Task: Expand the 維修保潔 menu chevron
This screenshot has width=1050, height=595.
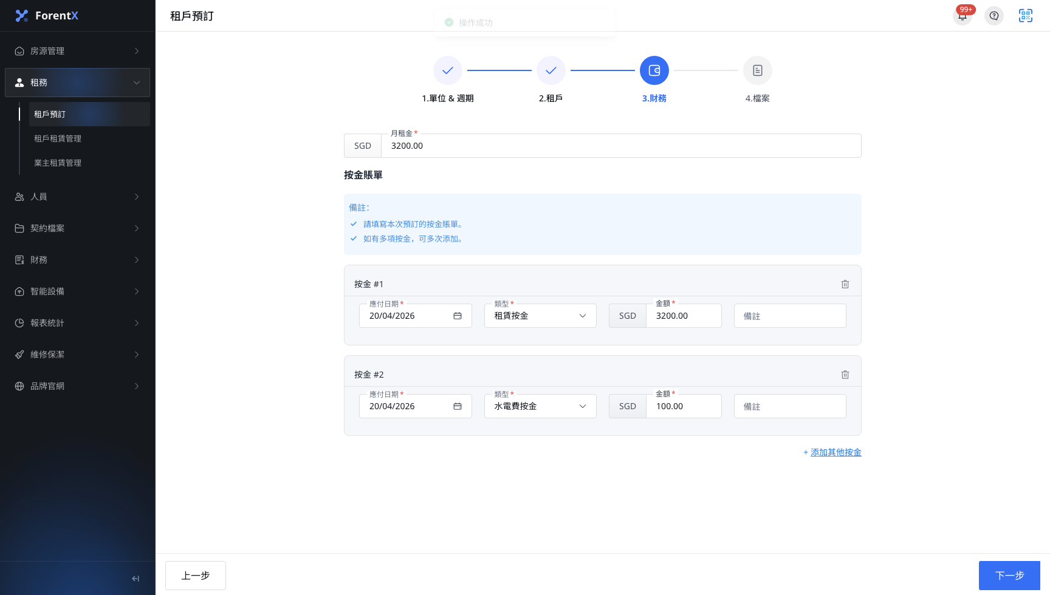Action: pos(137,355)
